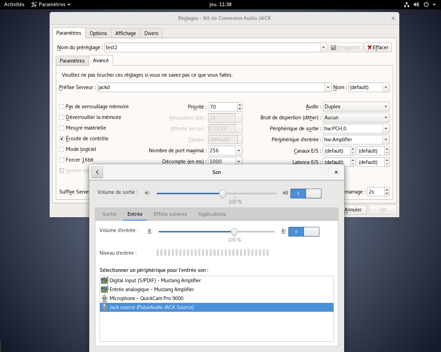Expand the Audio Duplex dropdown
441x352 pixels.
coord(356,107)
